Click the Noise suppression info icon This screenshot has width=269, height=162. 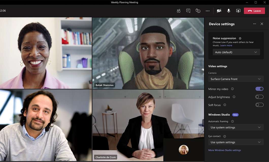point(240,38)
